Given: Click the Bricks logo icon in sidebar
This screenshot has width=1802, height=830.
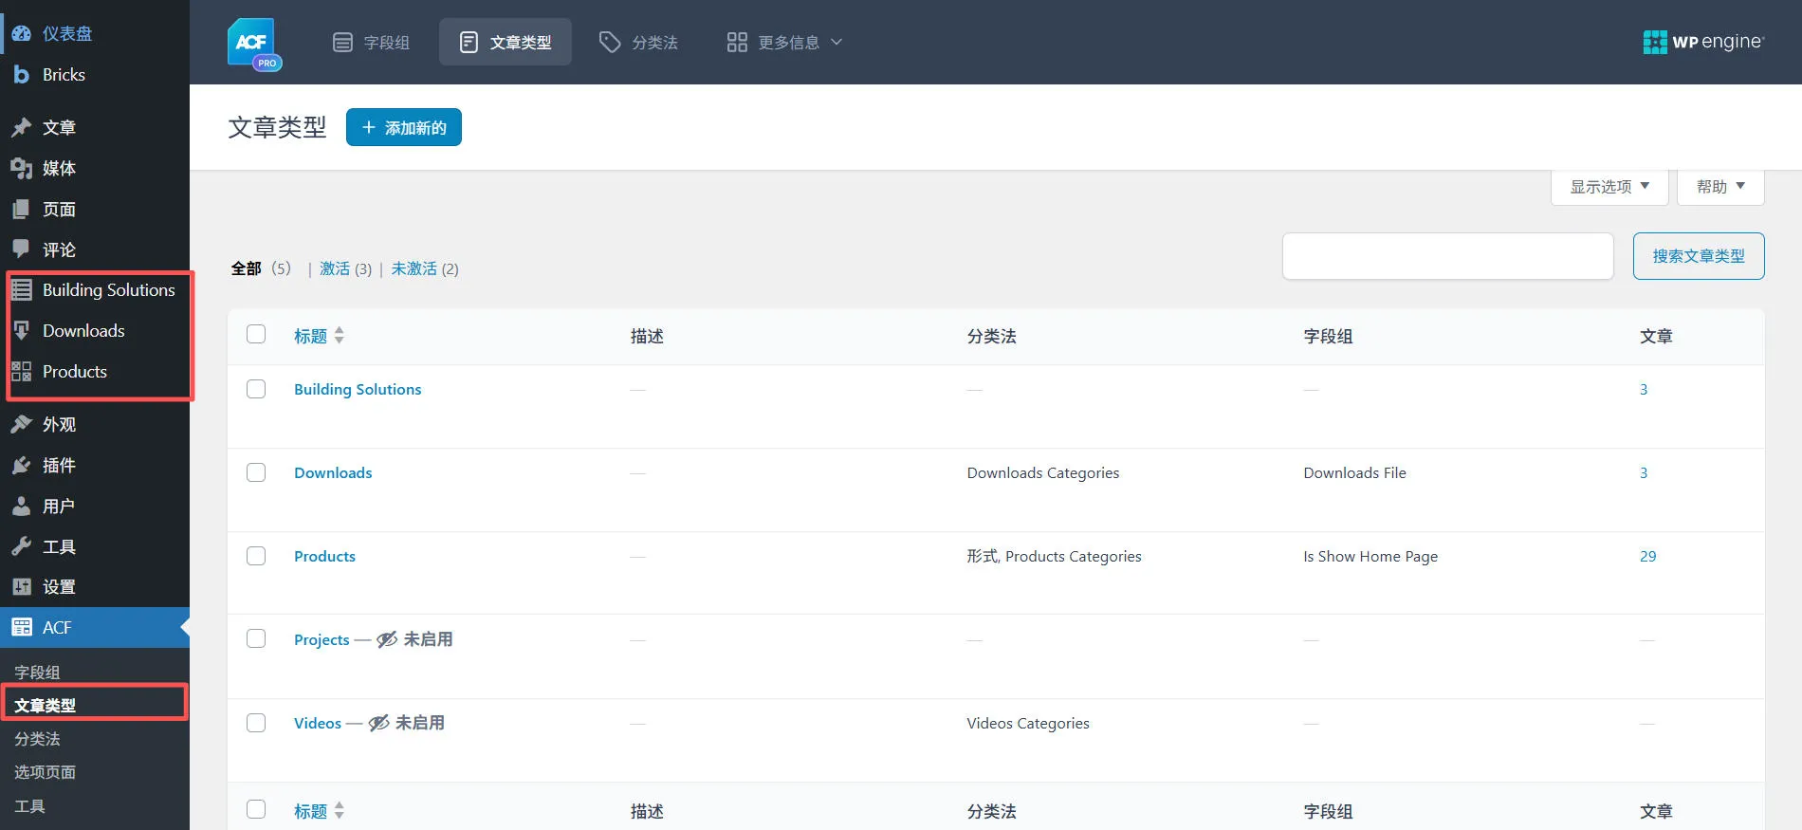Looking at the screenshot, I should [x=22, y=74].
